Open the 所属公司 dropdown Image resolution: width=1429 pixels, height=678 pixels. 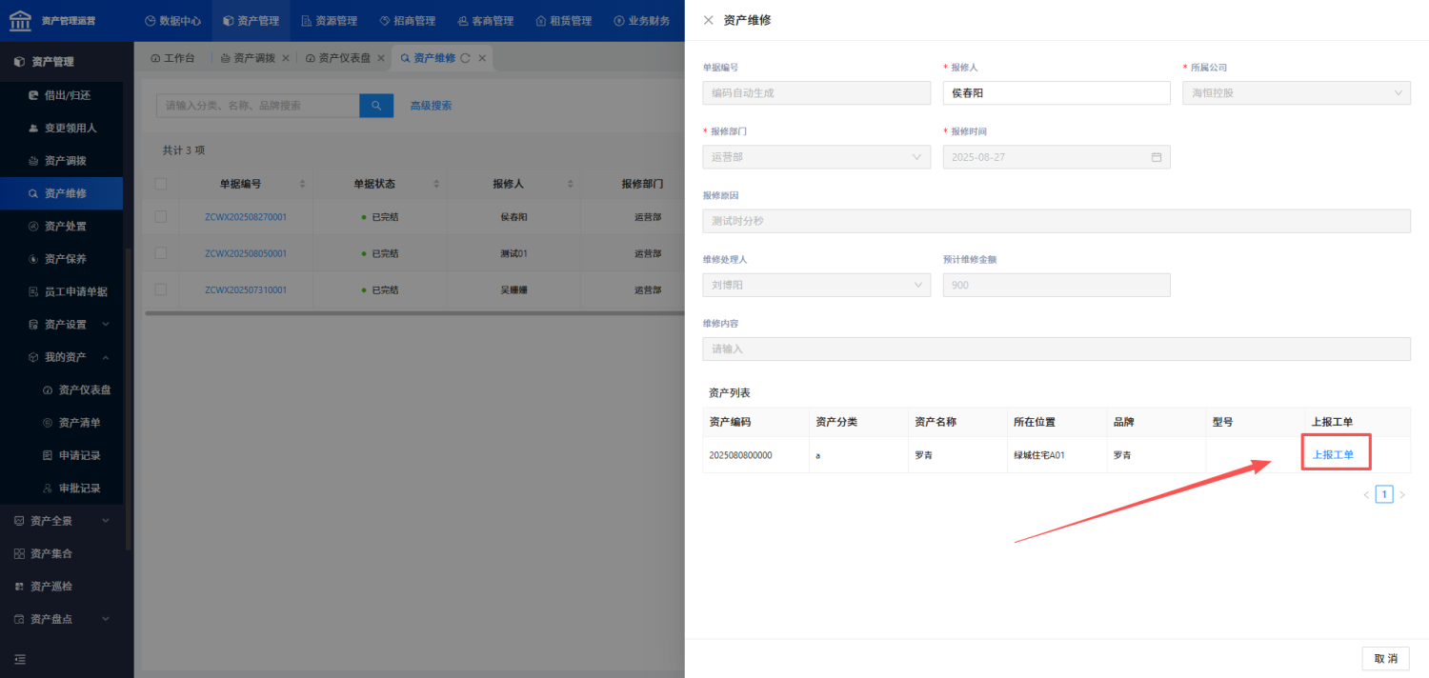point(1296,92)
